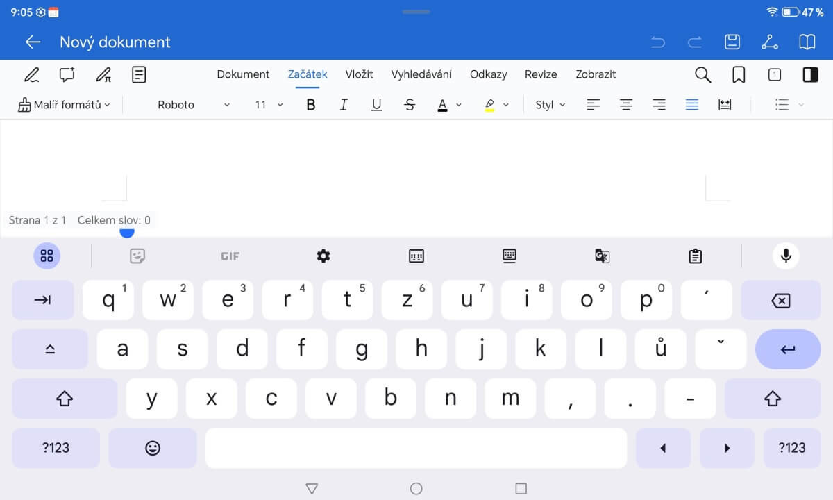Switch to the Vložit tab
This screenshot has height=500, width=833.
[359, 74]
